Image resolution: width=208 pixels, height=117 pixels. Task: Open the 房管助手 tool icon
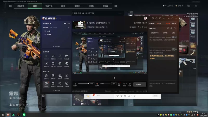click(53, 83)
